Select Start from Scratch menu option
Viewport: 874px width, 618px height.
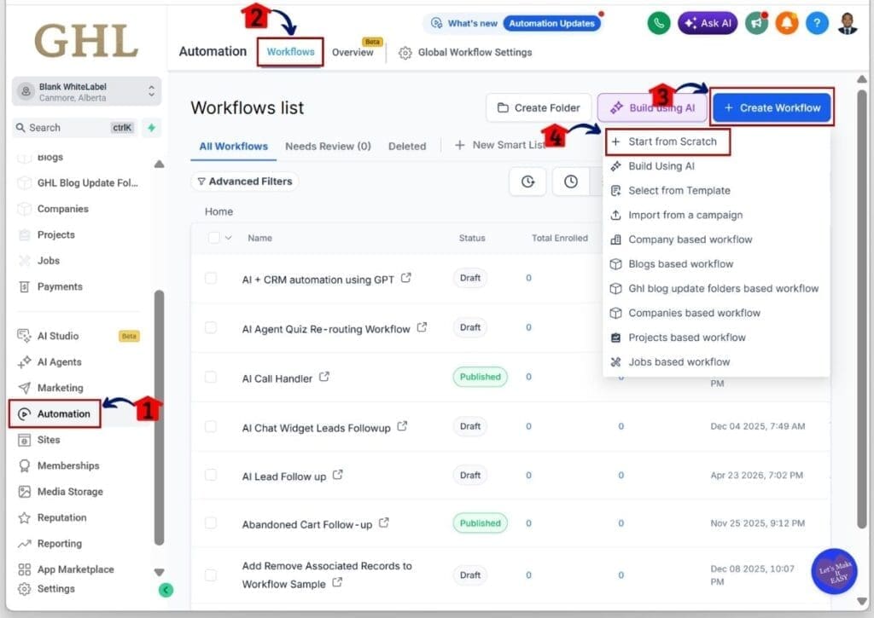667,142
